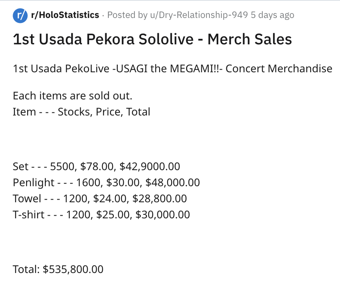Click the word "Penlight" in the list

point(34,182)
